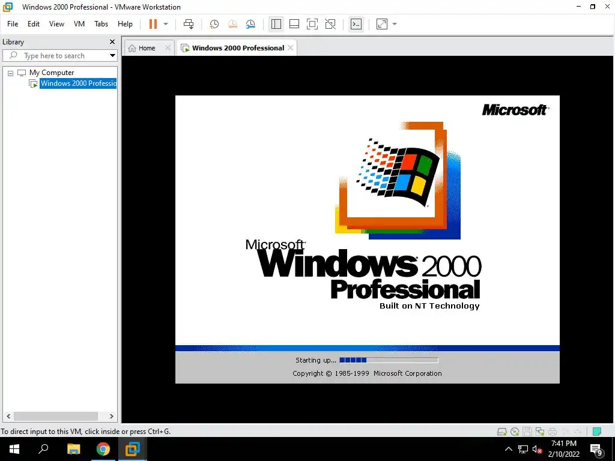Click the stretch guest display icon
This screenshot has width=615, height=461.
pyautogui.click(x=381, y=24)
